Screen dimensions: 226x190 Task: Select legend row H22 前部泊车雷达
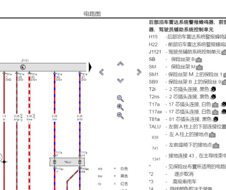point(187,44)
